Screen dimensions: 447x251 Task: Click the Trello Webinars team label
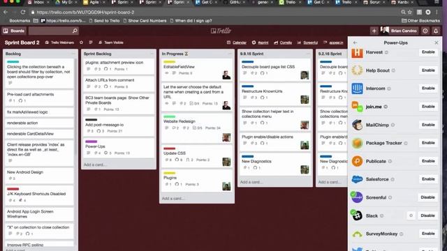59,43
